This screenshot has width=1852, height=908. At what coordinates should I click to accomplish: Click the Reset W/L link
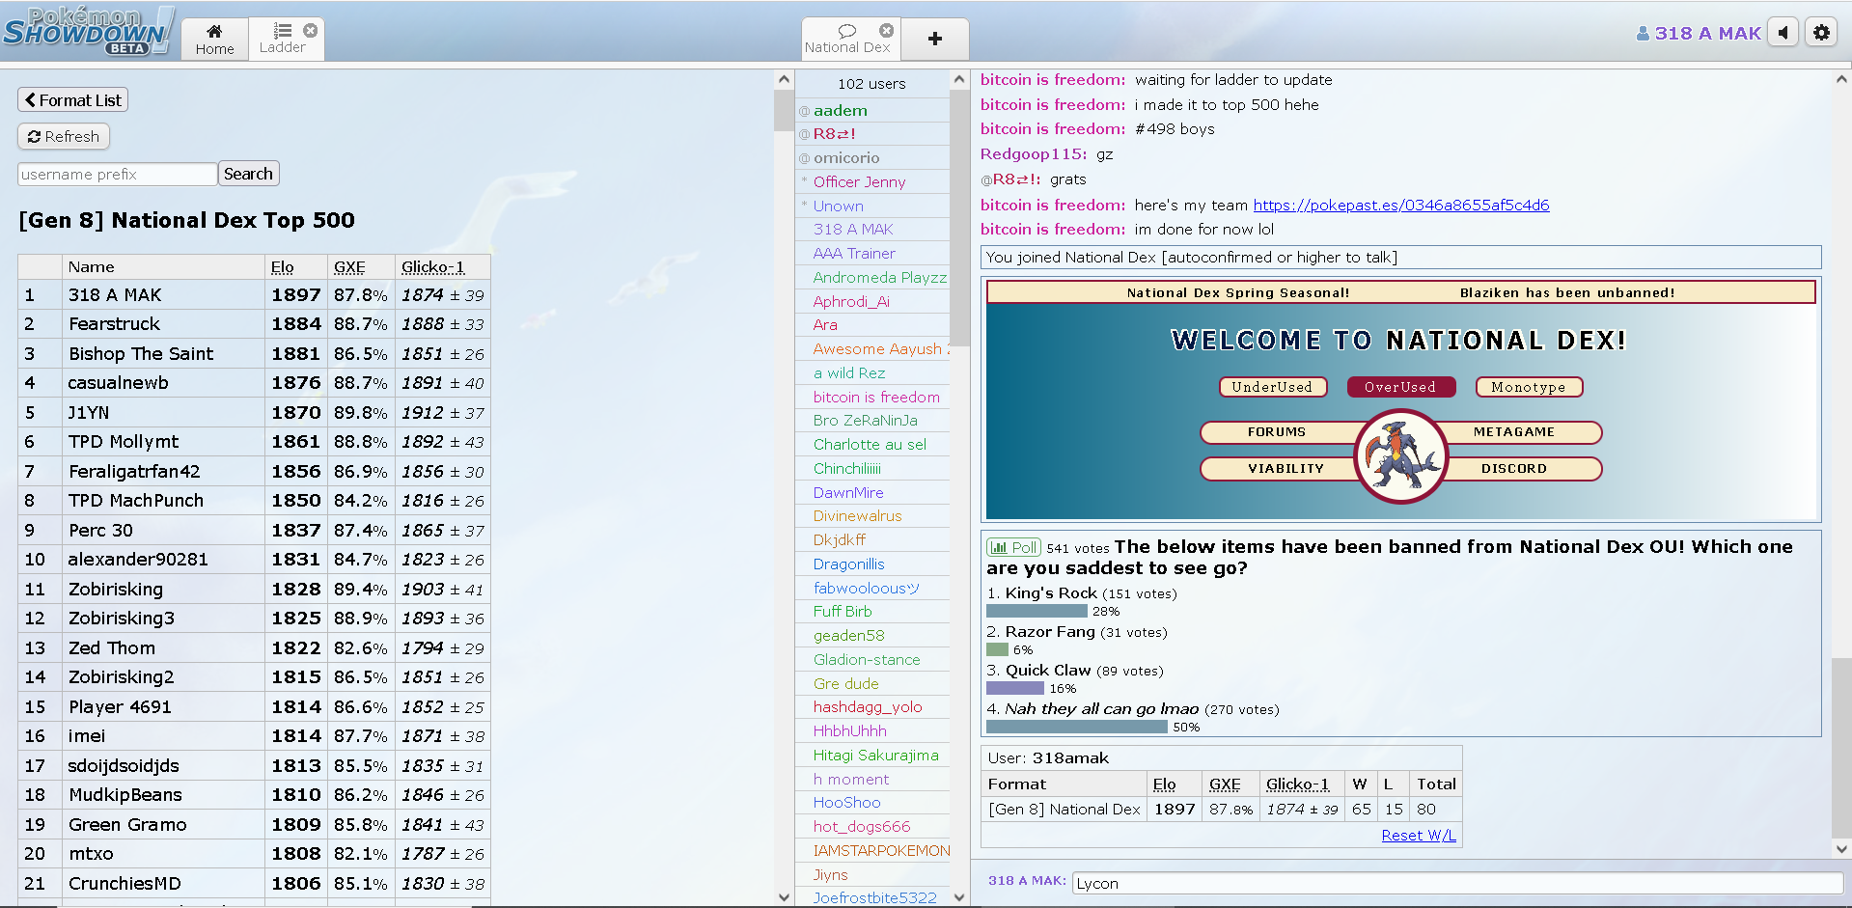(1419, 836)
